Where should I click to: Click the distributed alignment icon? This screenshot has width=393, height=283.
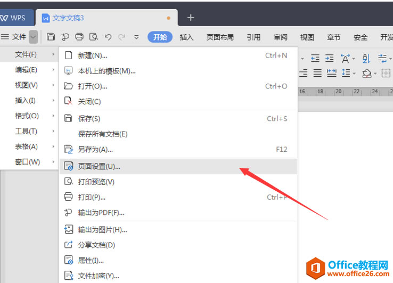(x=332, y=73)
